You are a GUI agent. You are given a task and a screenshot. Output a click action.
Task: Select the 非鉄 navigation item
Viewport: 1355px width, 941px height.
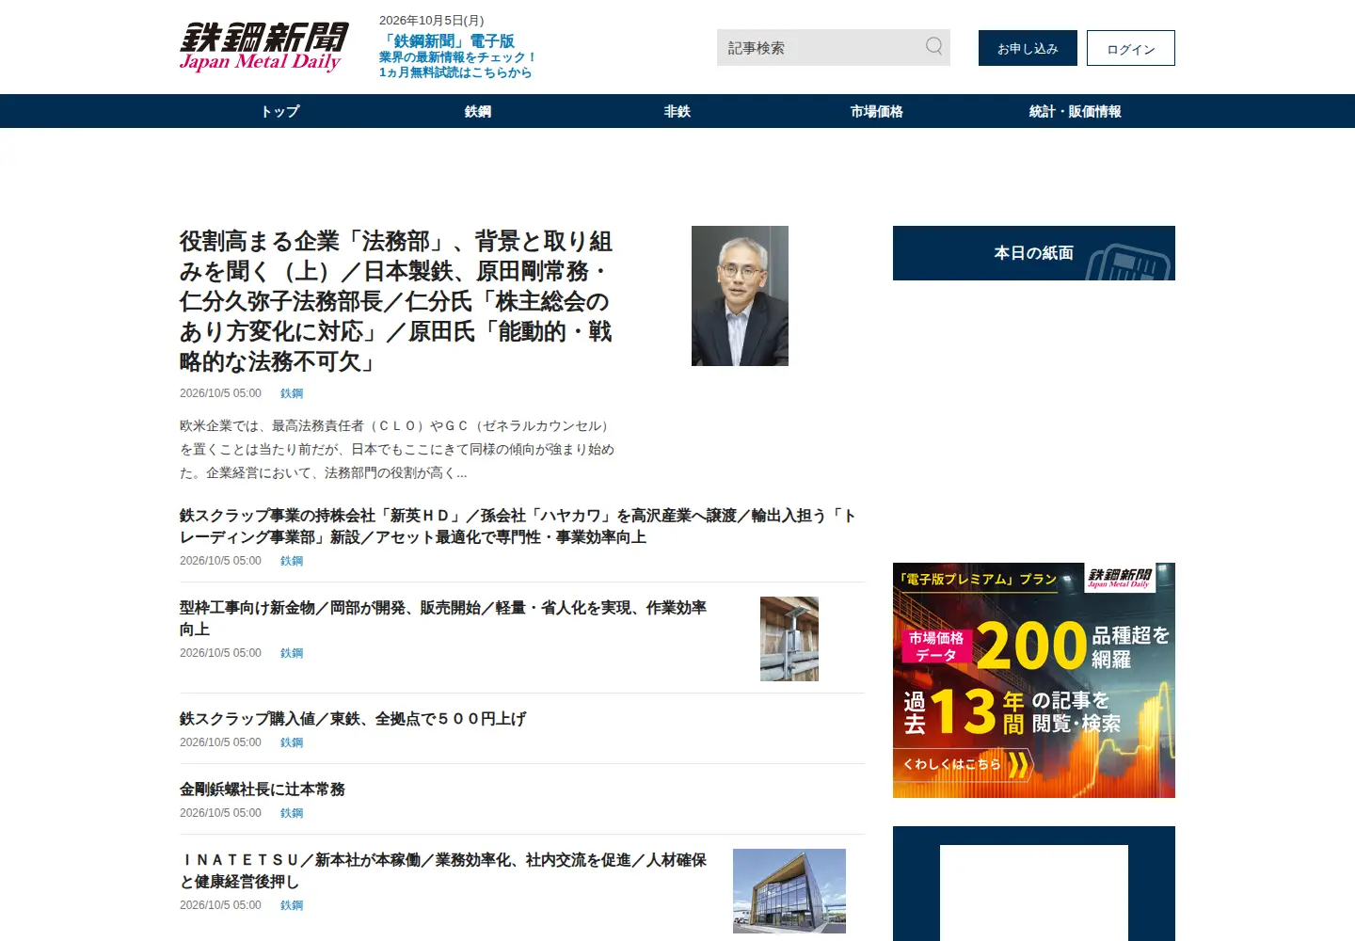(x=677, y=111)
